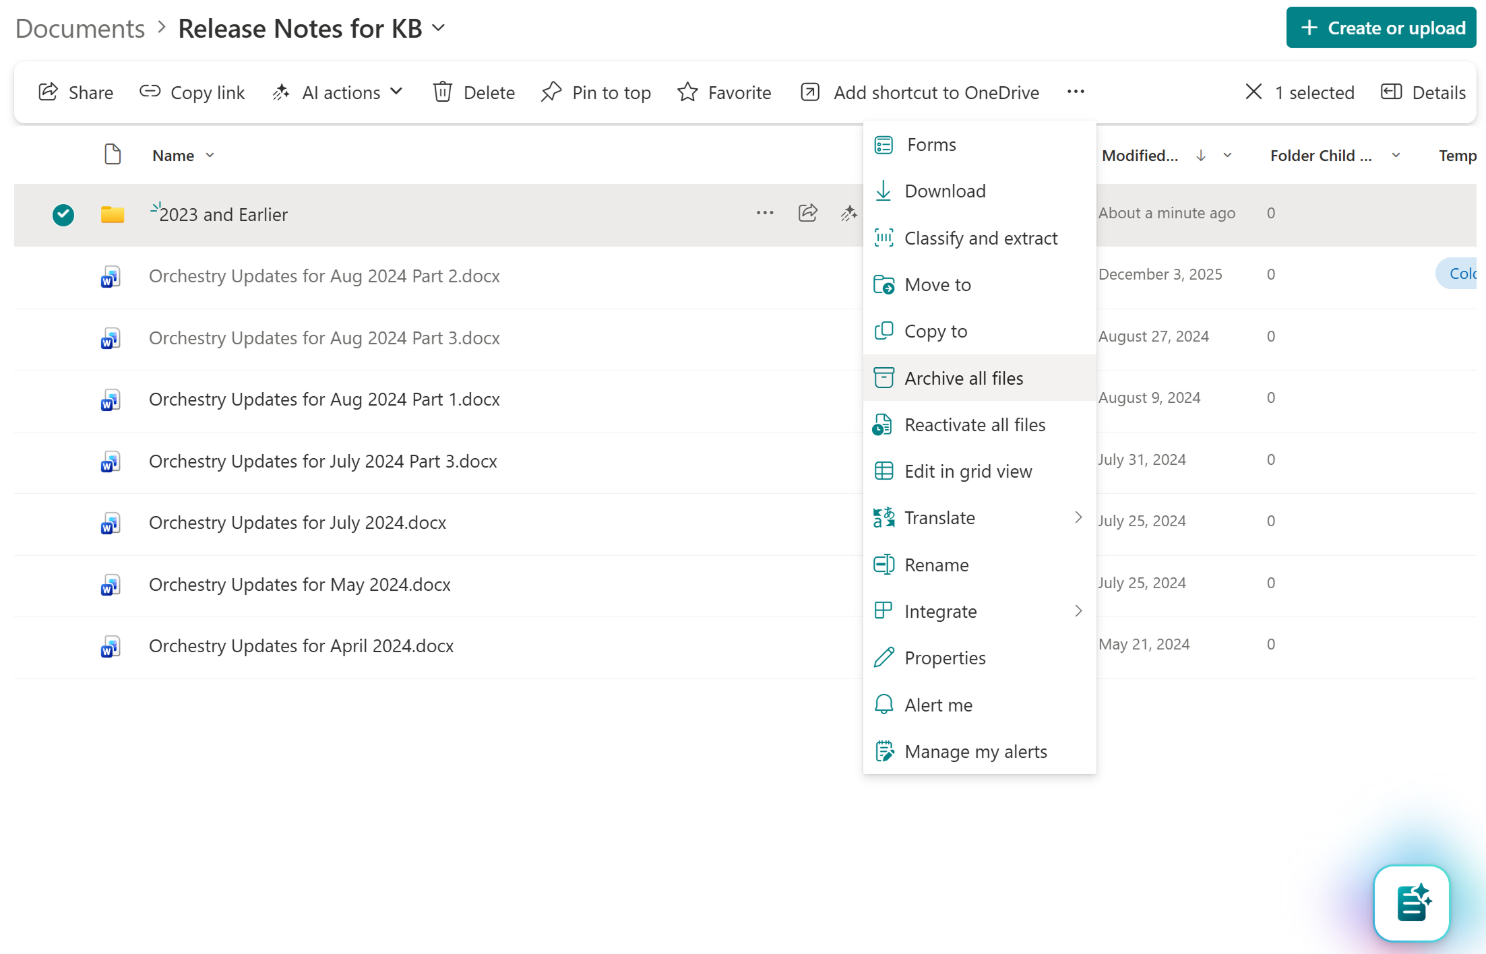
Task: Open the assistant icon in bottom right corner
Action: tap(1411, 903)
